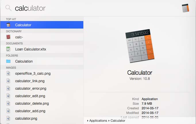Click Calculator in the bottom path bar
Screen dimensions: 196x124
(x=118, y=121)
